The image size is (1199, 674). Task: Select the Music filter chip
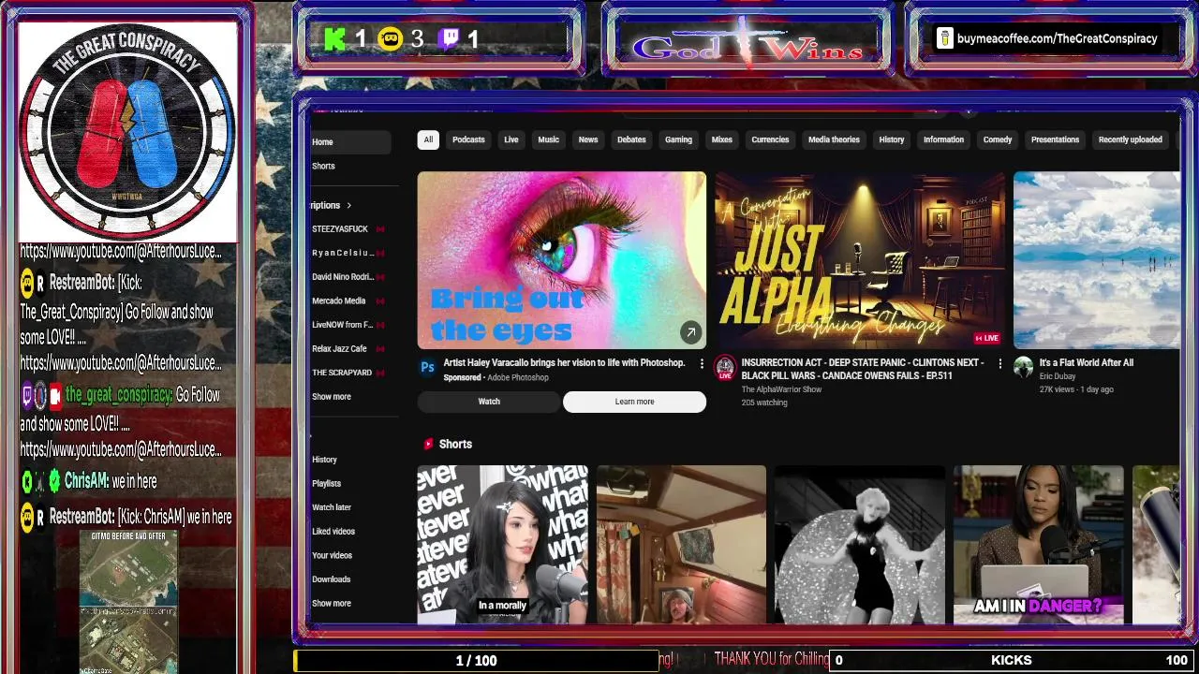[548, 139]
